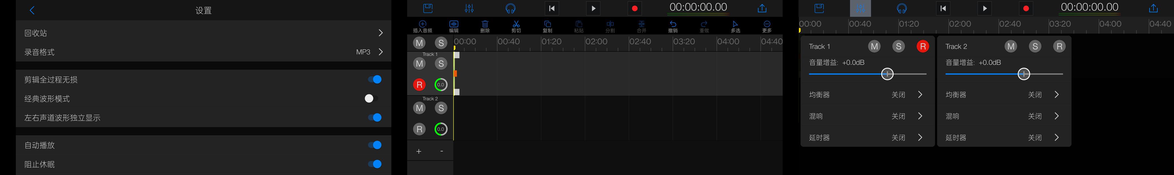Open Track 2 混响 settings chevron
The width and height of the screenshot is (1174, 175).
(1057, 116)
